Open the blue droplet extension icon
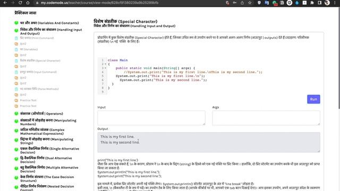This screenshot has height=191, width=340. (x=297, y=3)
